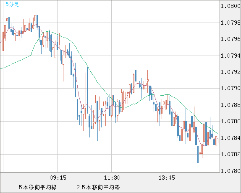Click the 1.0782 price axis label
Viewport: 241px width, 193px height.
click(x=231, y=154)
